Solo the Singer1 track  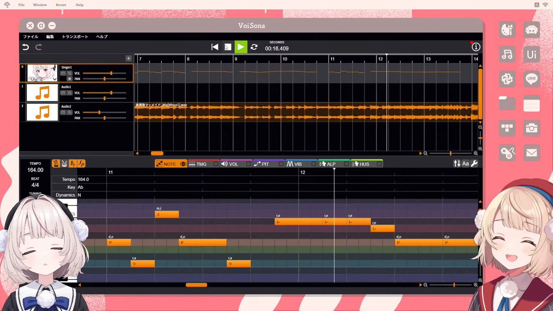pos(70,73)
